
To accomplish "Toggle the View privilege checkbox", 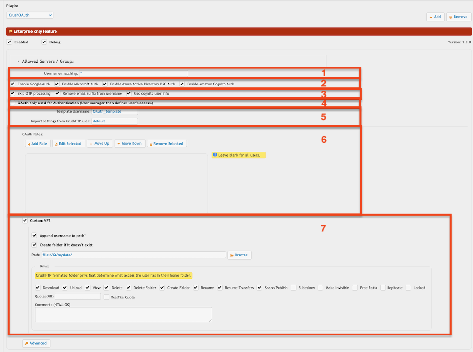I will [x=87, y=287].
